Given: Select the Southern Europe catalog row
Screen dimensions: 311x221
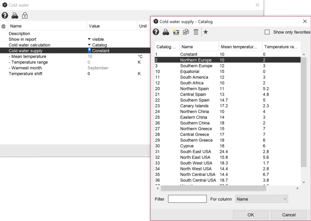Looking at the screenshot, I should [196, 66].
